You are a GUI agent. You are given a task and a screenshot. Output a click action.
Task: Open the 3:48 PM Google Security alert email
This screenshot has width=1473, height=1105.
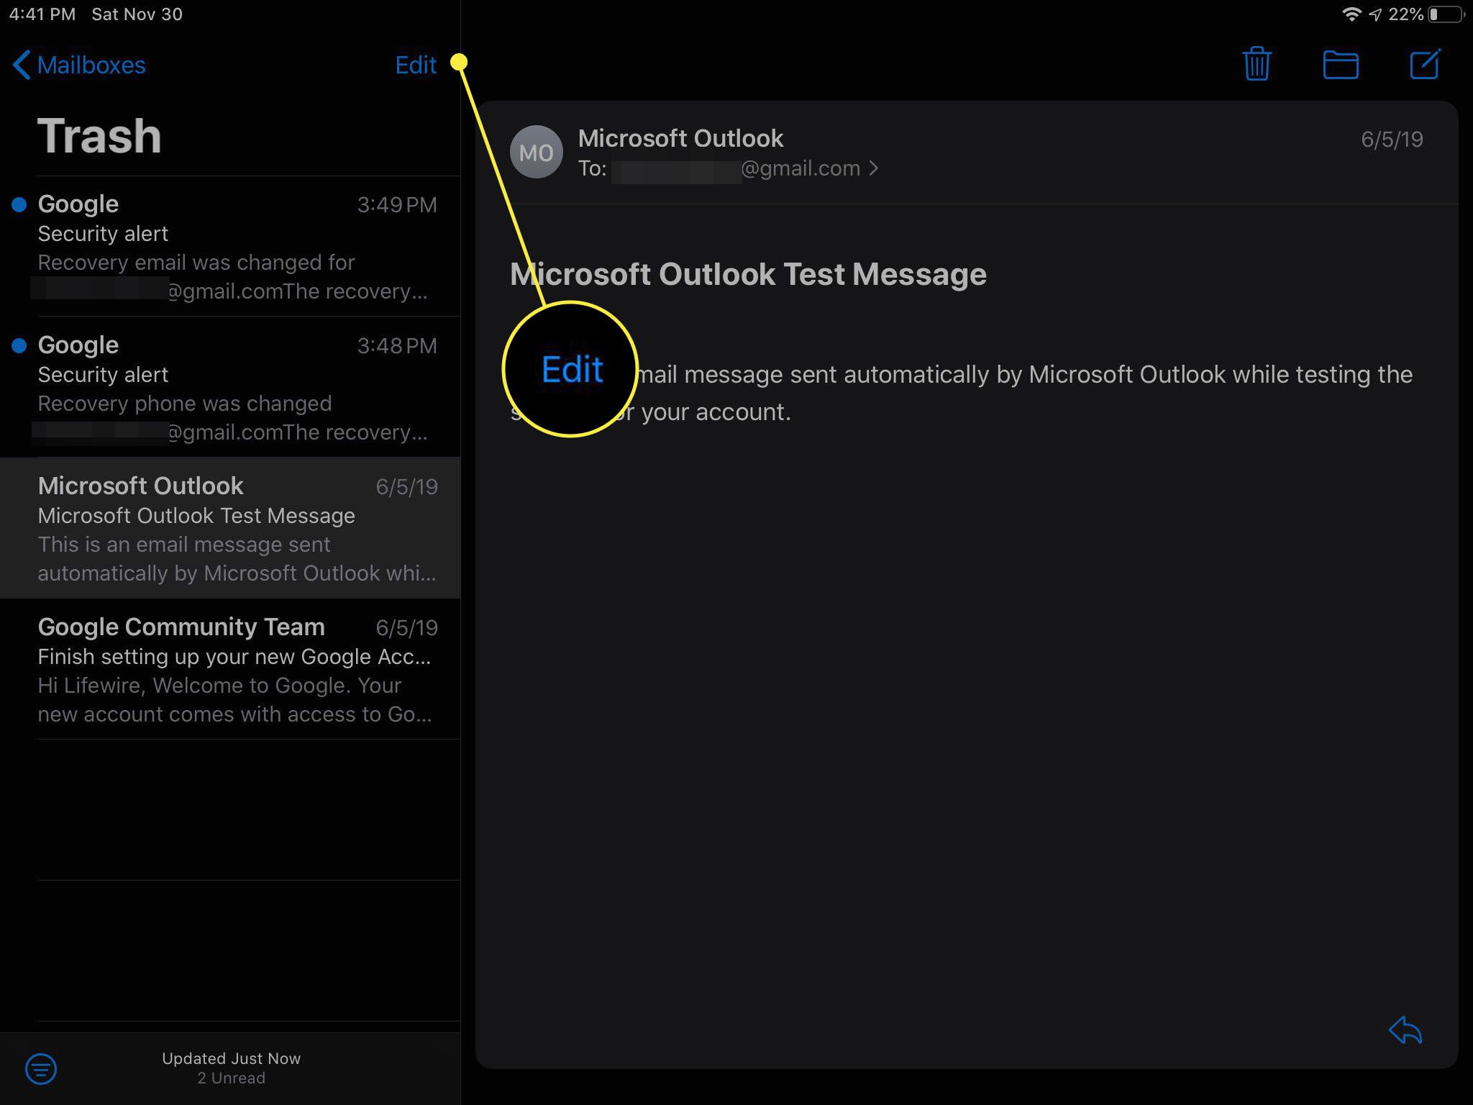click(x=230, y=387)
